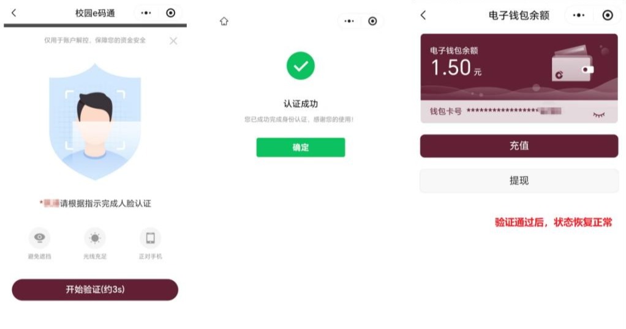Click the 光线充足 sun icon
The width and height of the screenshot is (626, 329).
click(94, 238)
